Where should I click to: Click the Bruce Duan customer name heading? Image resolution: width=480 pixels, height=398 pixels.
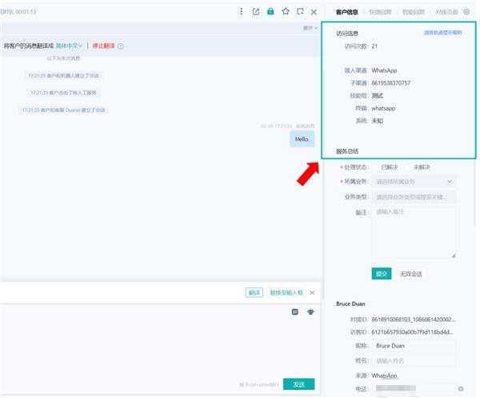coord(350,304)
